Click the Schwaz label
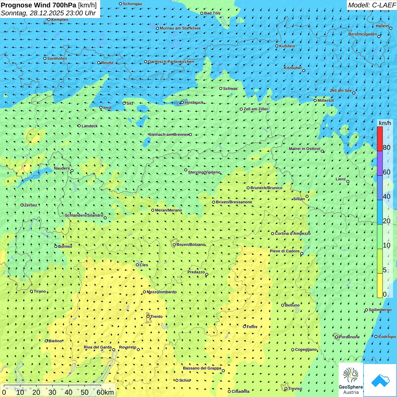 tap(230, 88)
